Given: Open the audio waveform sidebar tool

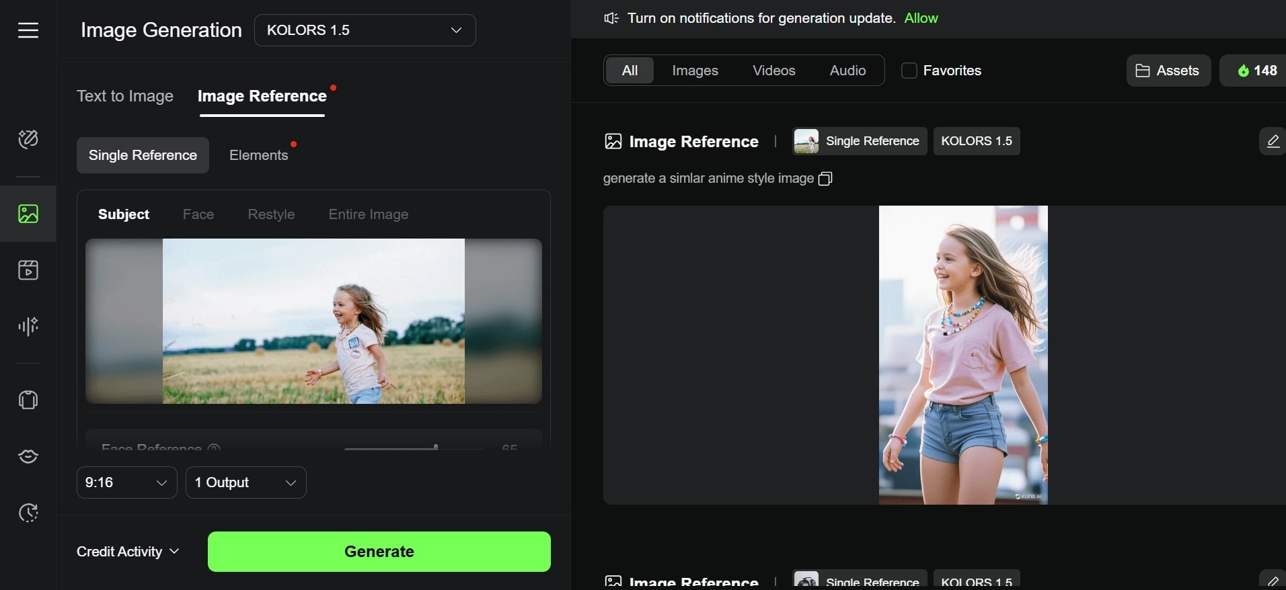Looking at the screenshot, I should click(28, 327).
